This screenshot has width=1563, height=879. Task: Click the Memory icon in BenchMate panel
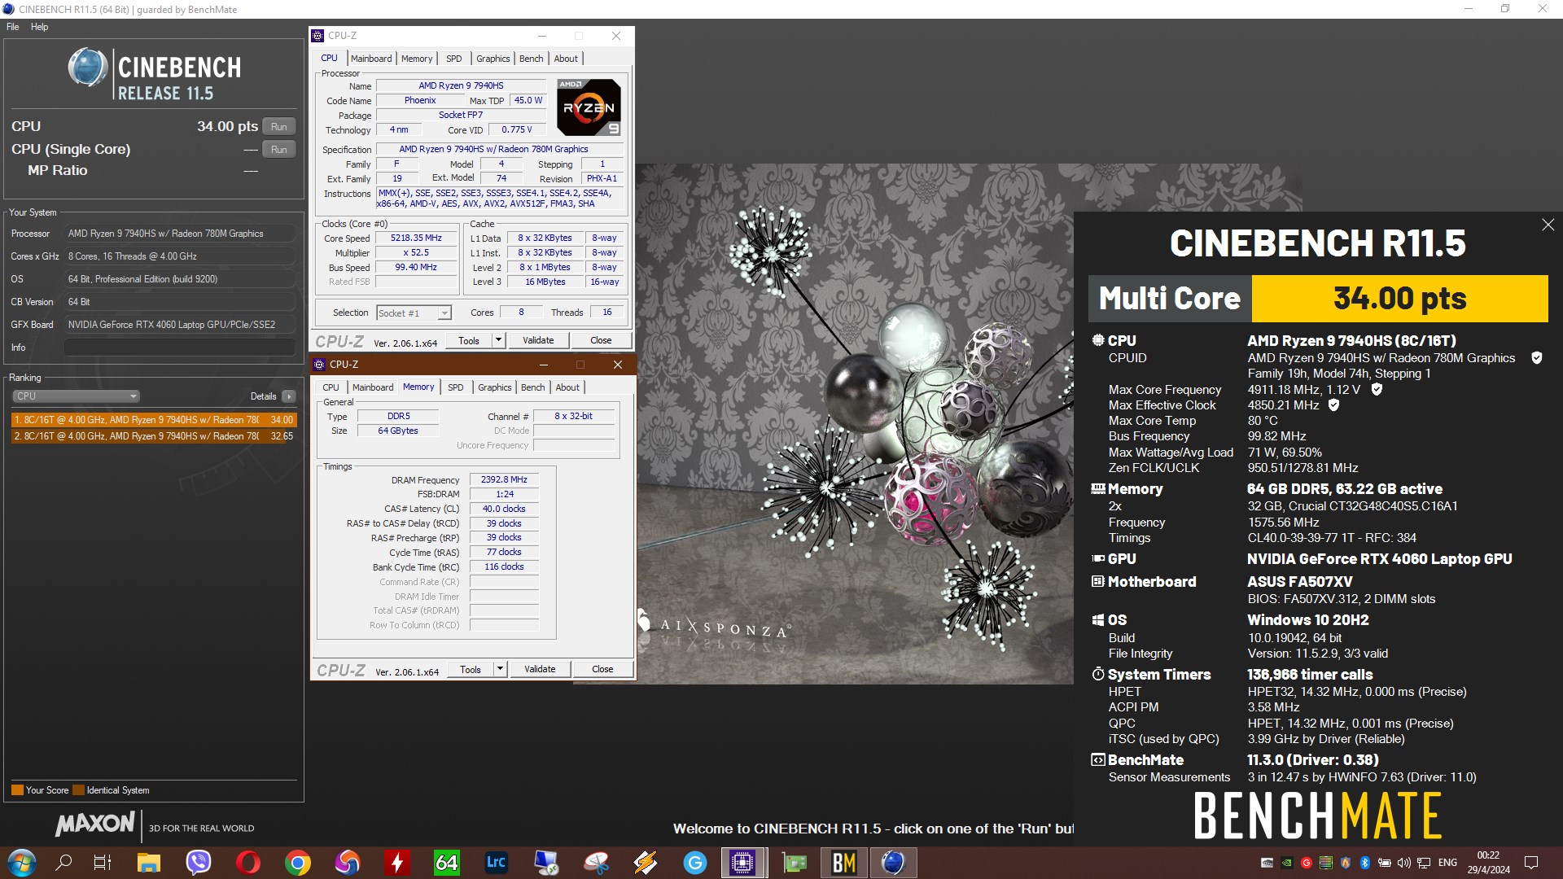pyautogui.click(x=1098, y=489)
